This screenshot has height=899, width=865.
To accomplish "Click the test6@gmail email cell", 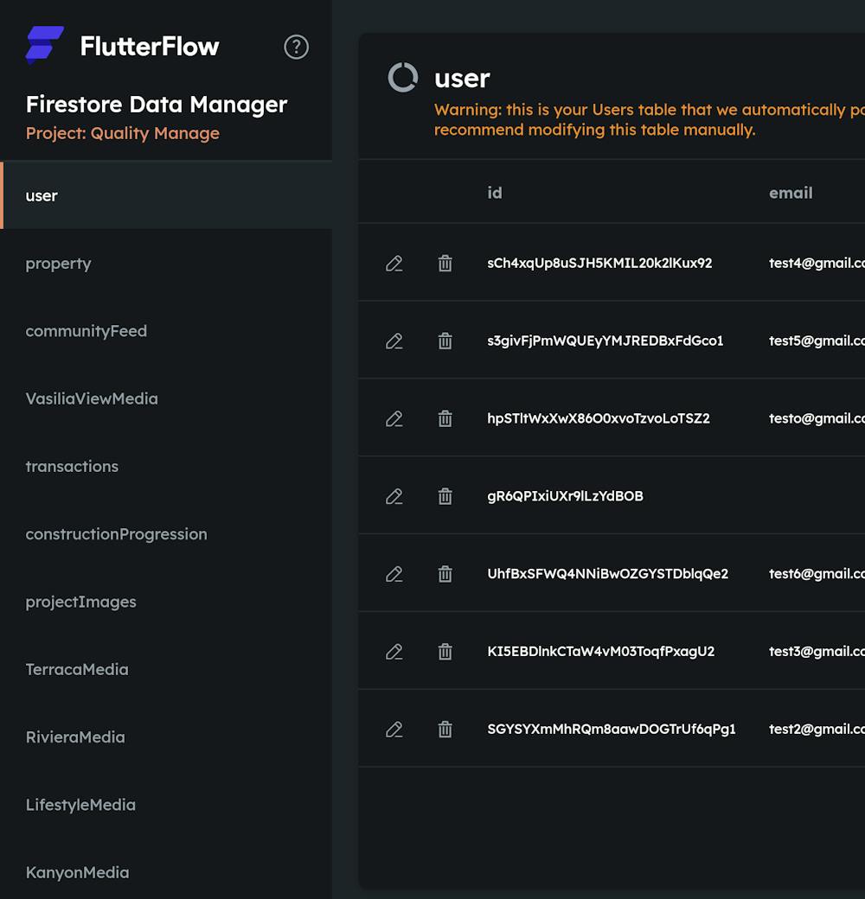I will [817, 574].
